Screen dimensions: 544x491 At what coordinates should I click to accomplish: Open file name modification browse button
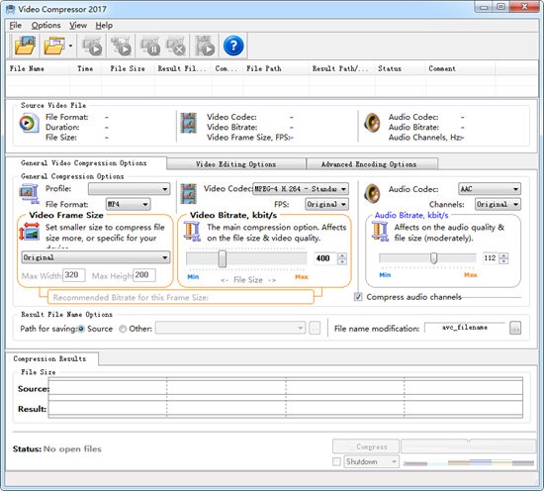(x=515, y=328)
